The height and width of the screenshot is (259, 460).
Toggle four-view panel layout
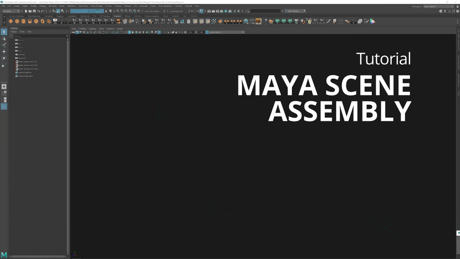(x=4, y=93)
